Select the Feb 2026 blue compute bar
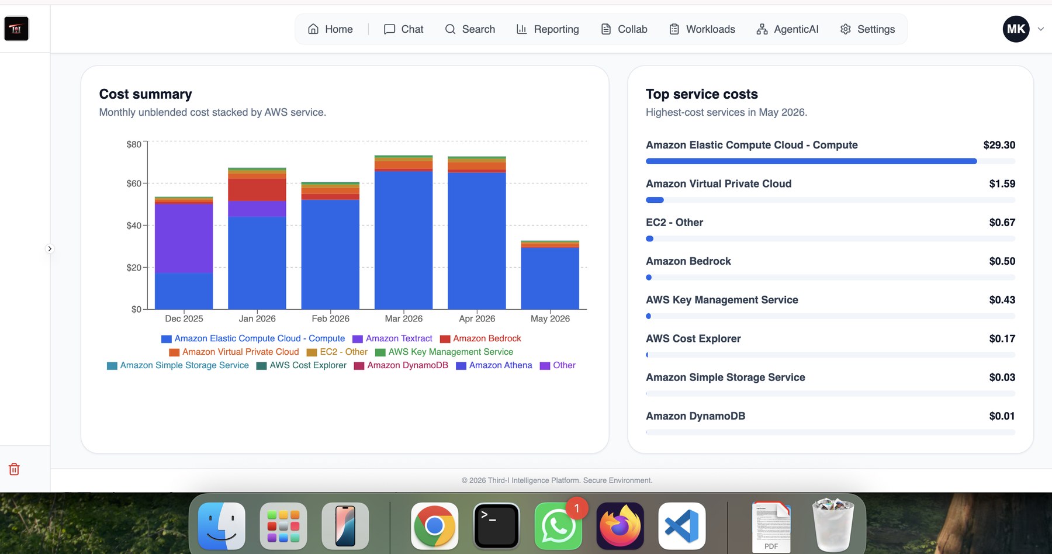Screen dimensions: 1052x554 coord(330,254)
